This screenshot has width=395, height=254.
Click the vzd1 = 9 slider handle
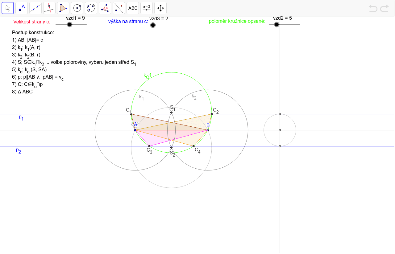(69, 24)
